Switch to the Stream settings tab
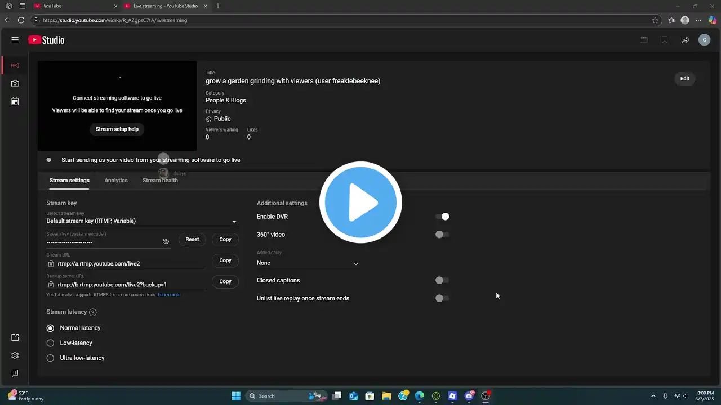 69,181
